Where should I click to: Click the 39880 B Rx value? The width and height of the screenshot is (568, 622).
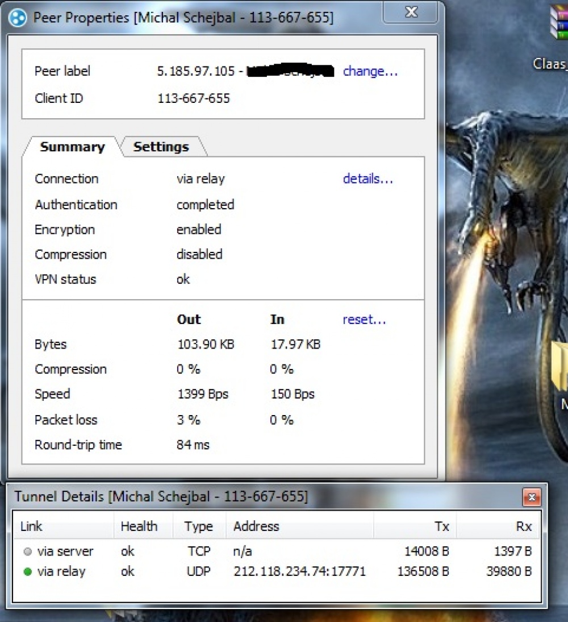point(509,571)
